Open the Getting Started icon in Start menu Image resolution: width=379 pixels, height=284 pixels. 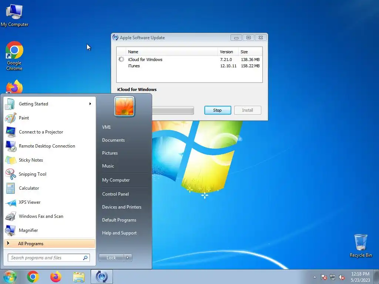tap(10, 104)
